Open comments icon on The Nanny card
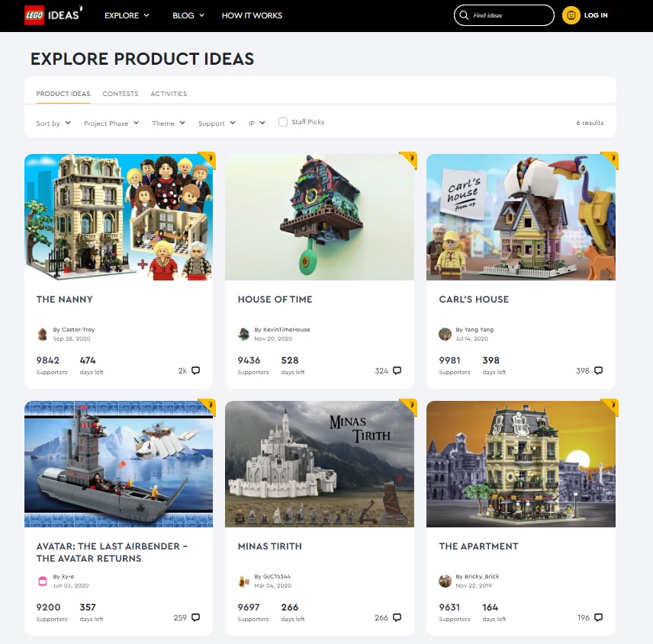 [x=195, y=370]
